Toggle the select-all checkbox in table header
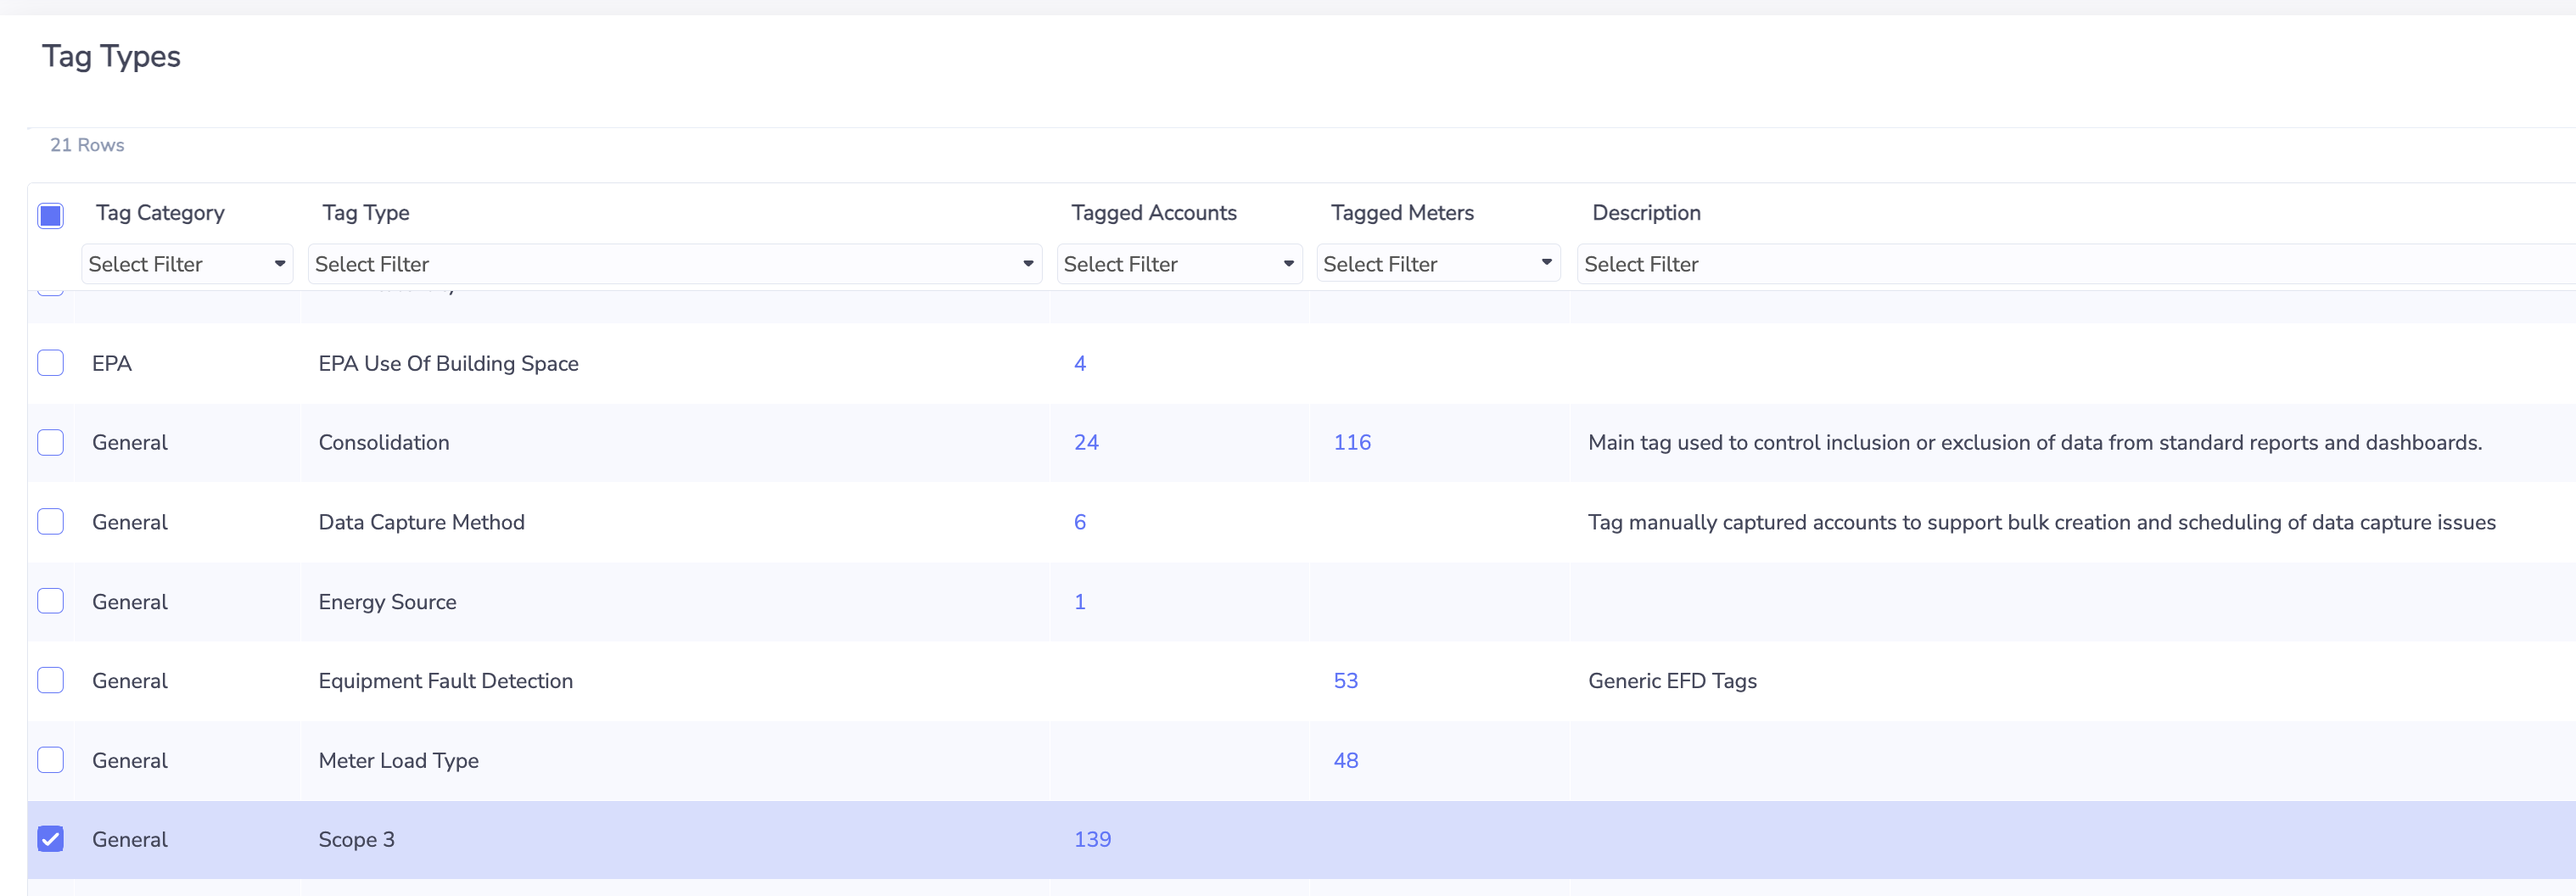The width and height of the screenshot is (2576, 896). tap(51, 215)
